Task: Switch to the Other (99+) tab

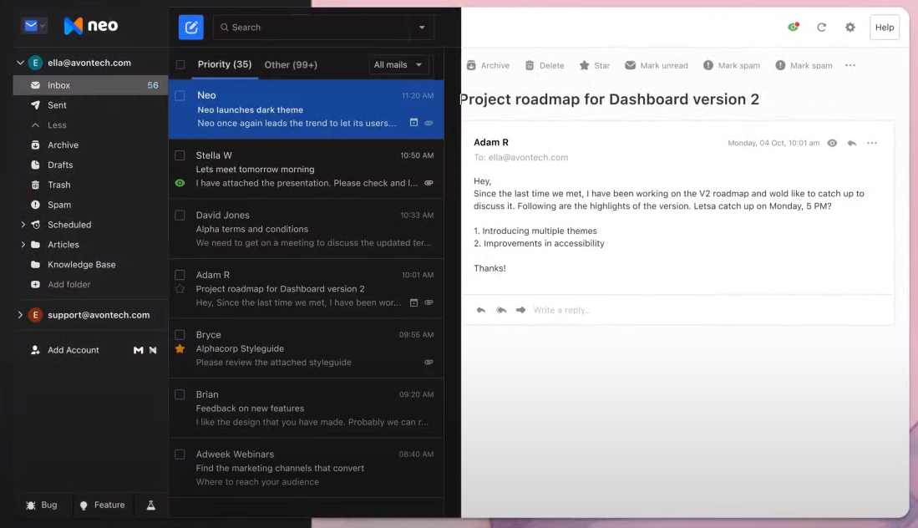Action: coord(292,64)
